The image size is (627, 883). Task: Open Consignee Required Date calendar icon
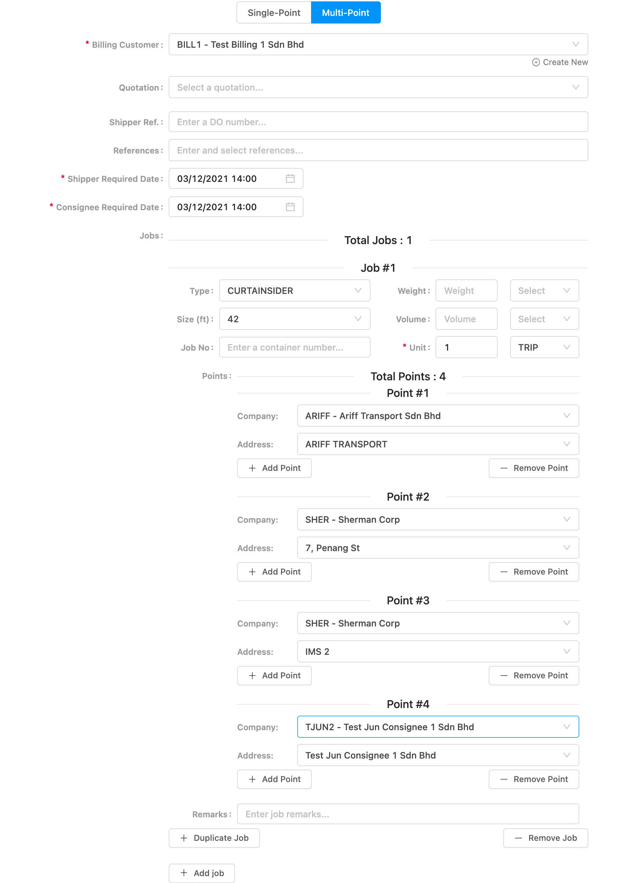click(290, 207)
